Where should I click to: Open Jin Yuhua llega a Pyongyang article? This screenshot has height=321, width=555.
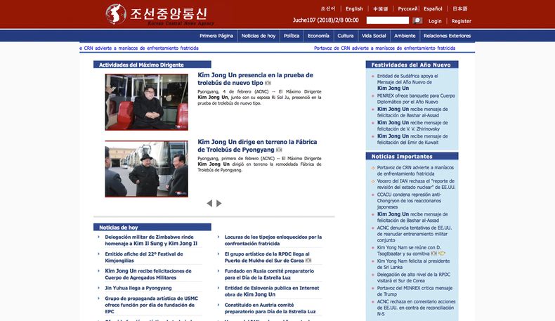138,287
